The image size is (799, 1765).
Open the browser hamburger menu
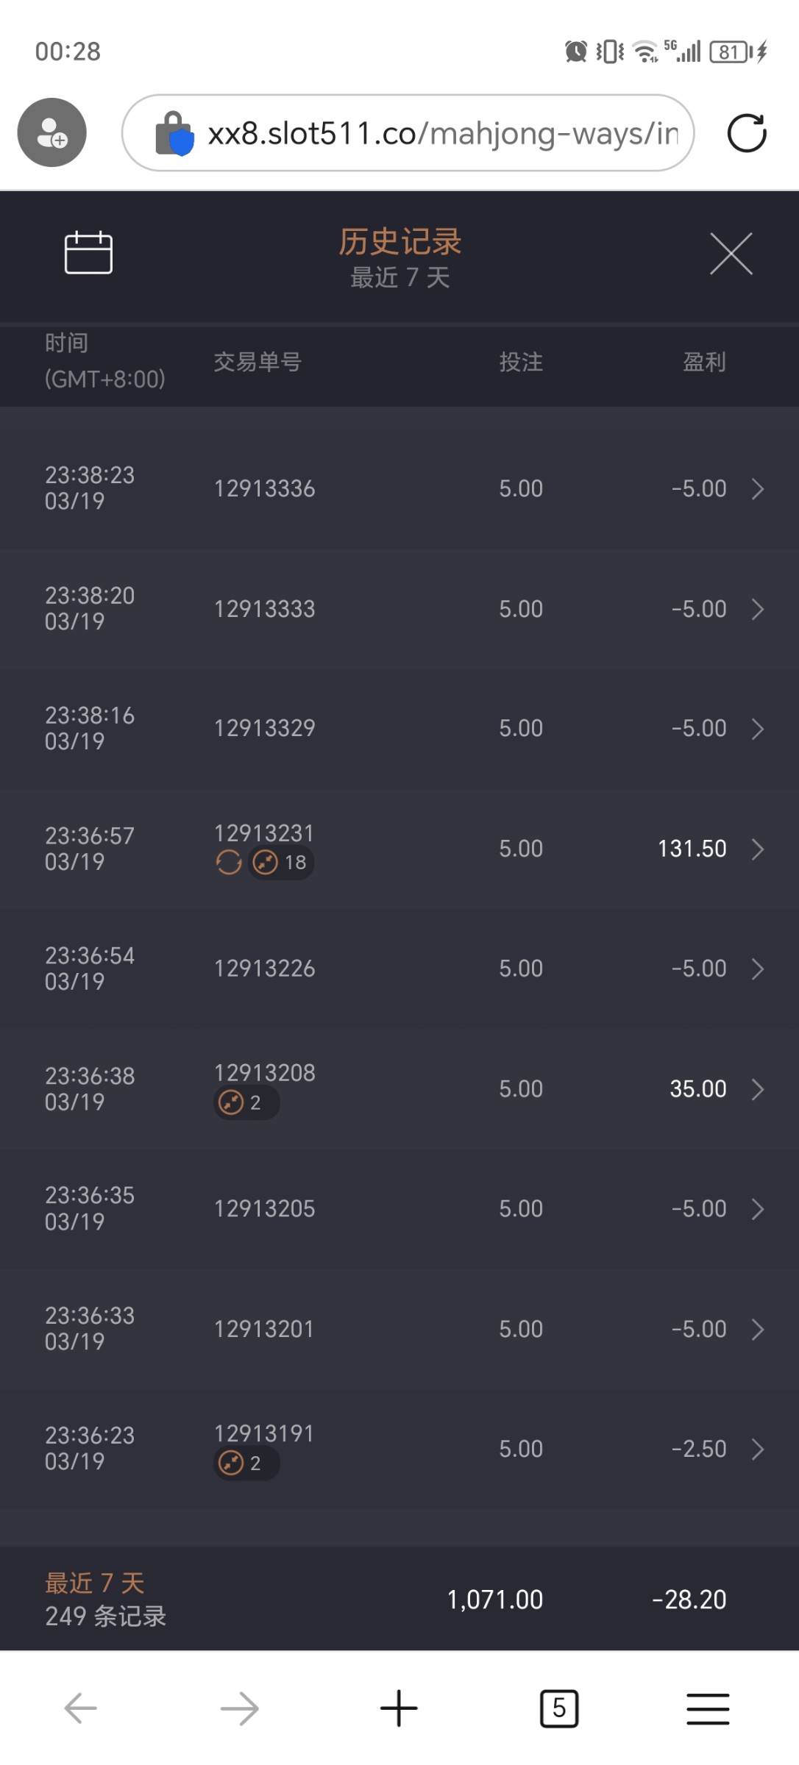[708, 1708]
